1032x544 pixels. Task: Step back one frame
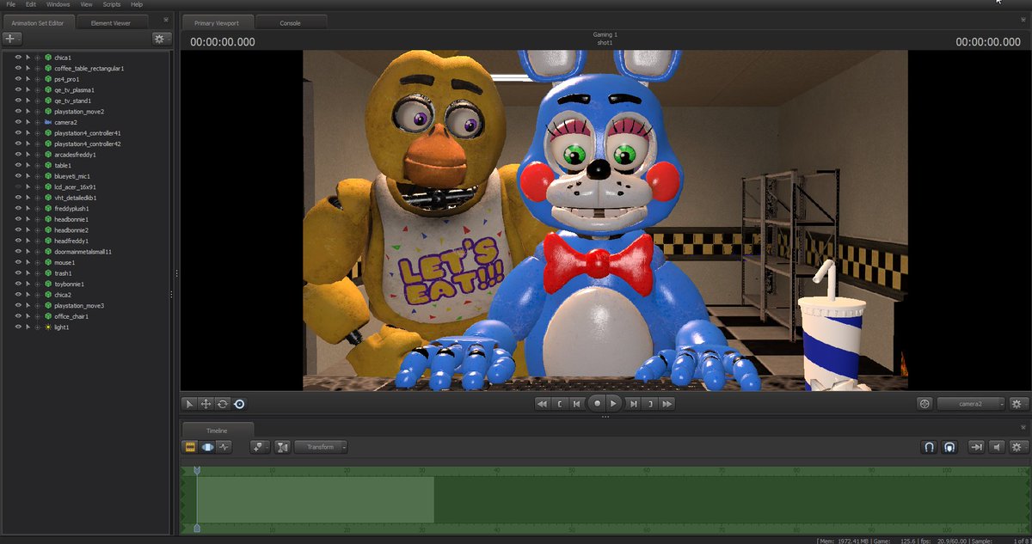pos(579,403)
